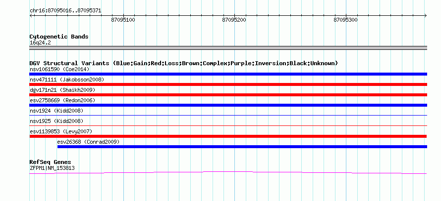This screenshot has height=201, width=441.
Task: Click the gray 16q24.2 cytogenetic band bar
Action: tap(228, 48)
